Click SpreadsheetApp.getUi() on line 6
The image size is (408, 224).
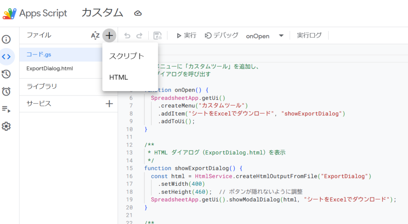[188, 98]
